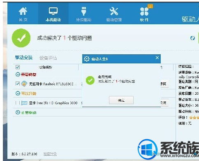Click the orange badge on 软件 icon

click(150, 6)
